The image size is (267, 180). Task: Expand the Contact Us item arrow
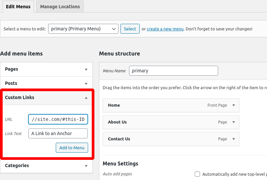[x=234, y=139]
